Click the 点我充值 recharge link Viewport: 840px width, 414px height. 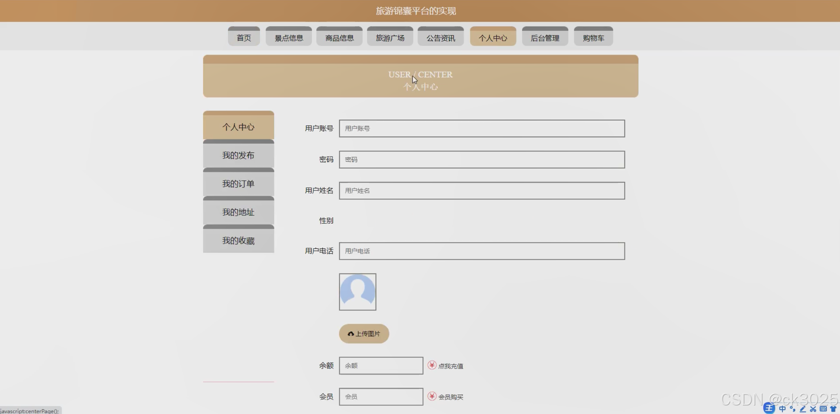450,366
